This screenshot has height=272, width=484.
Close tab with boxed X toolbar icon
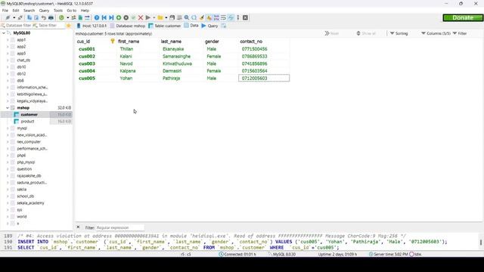click(x=245, y=17)
